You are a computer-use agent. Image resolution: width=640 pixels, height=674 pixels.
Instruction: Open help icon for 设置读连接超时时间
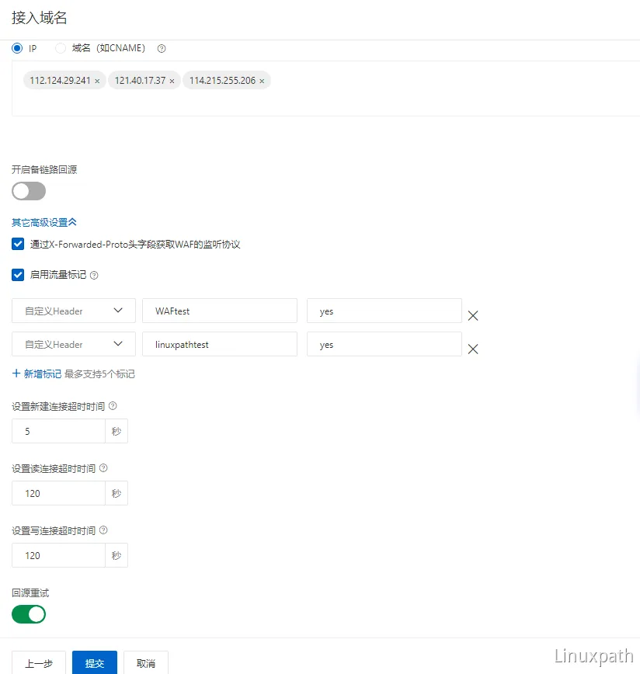pos(103,468)
